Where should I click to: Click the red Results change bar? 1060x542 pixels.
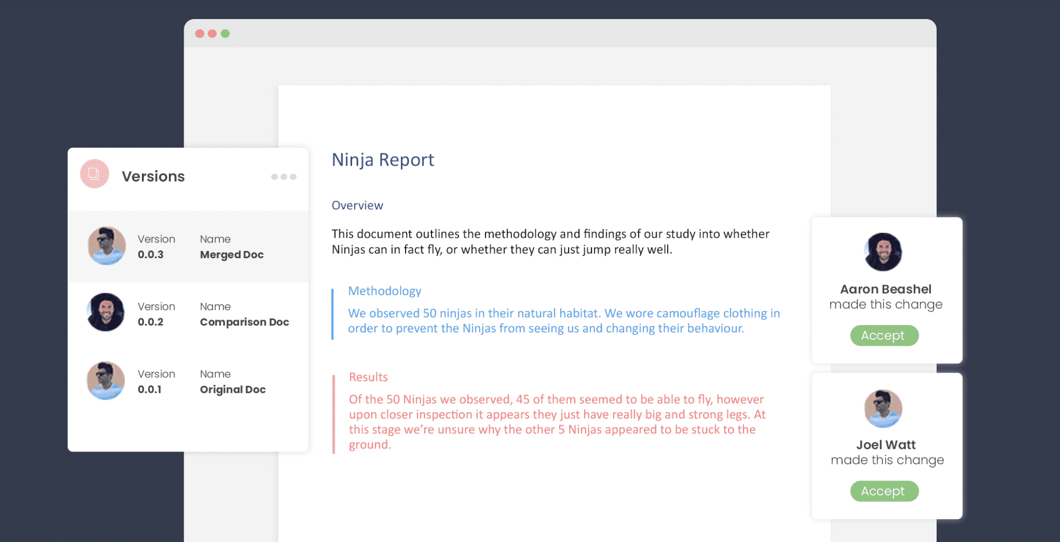pos(334,414)
